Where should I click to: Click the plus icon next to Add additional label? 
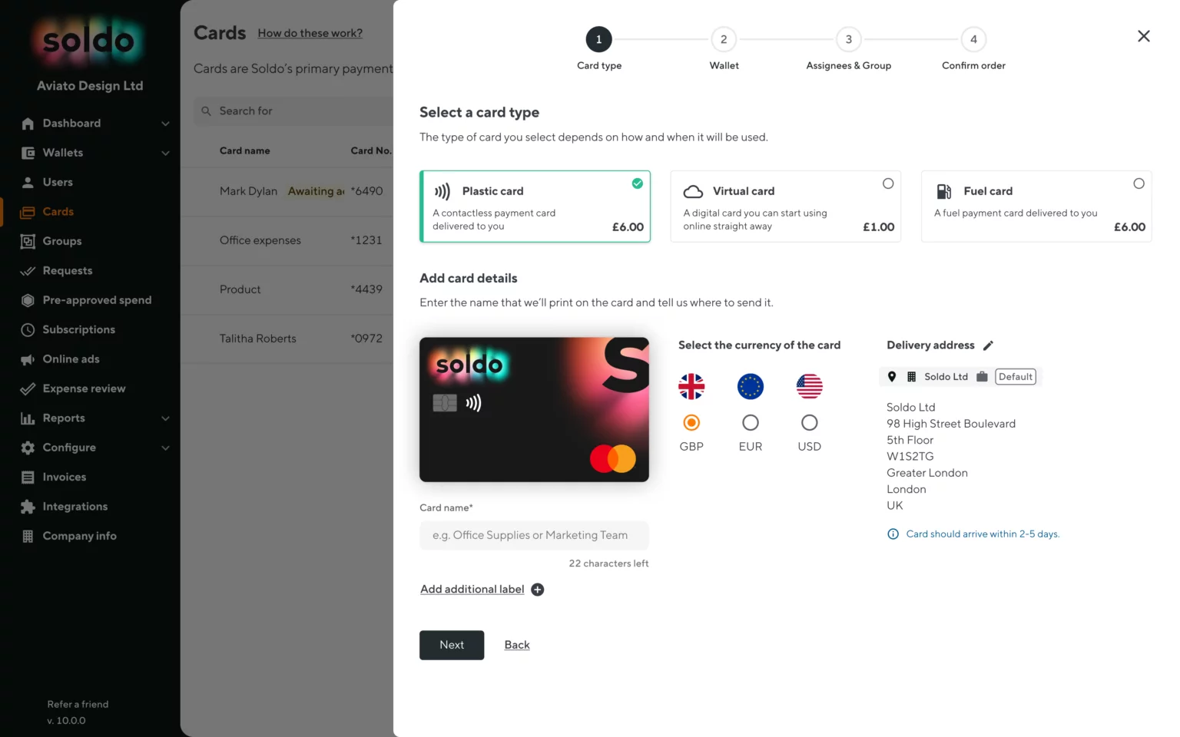[x=538, y=590]
